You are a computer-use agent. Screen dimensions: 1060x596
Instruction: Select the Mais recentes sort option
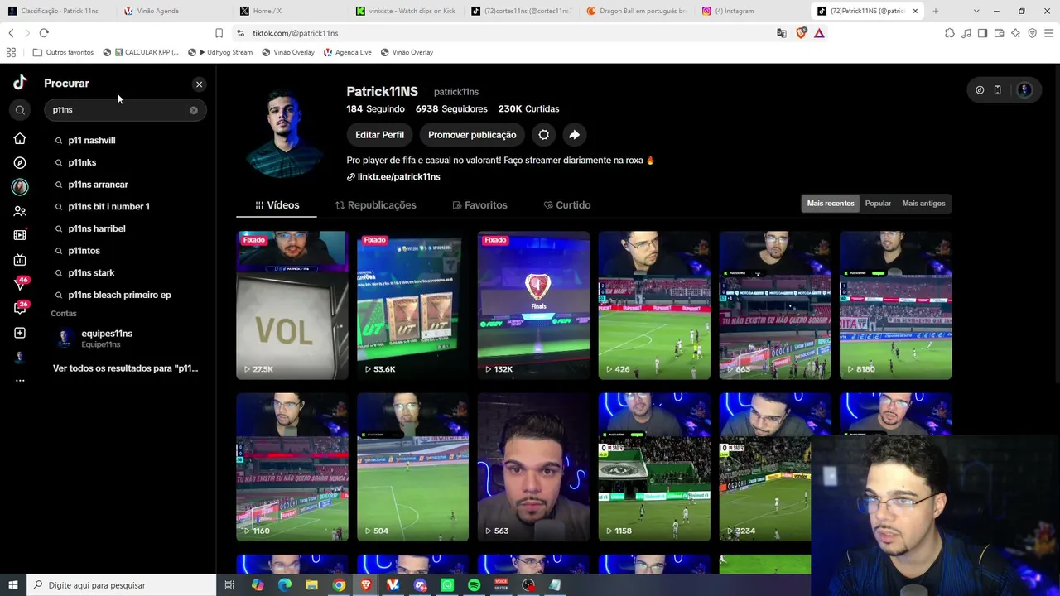[831, 204]
